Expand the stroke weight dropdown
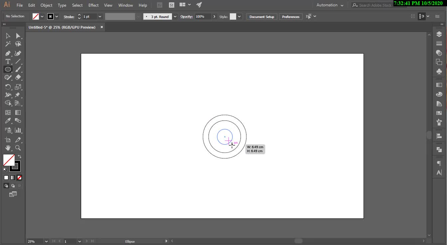 (100, 17)
